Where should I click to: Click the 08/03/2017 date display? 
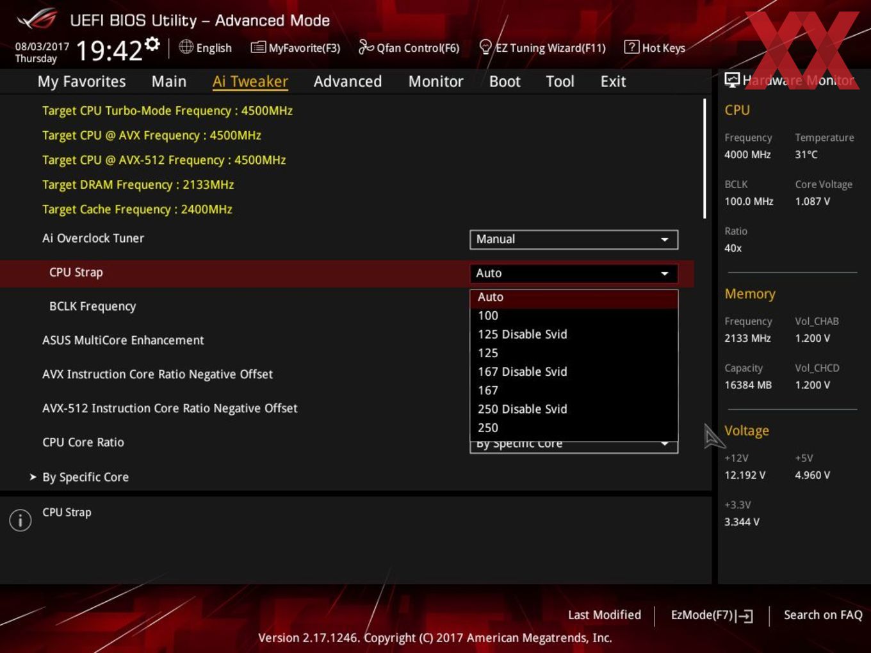click(x=42, y=47)
